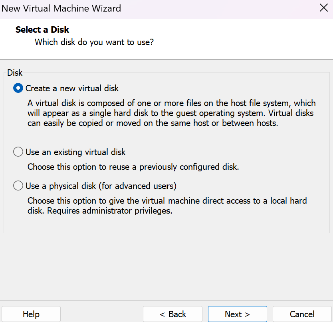Click the virtual disk description paragraph

click(x=172, y=113)
